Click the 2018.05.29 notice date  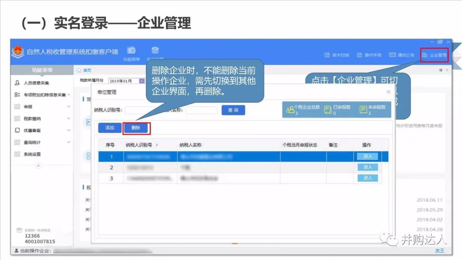pyautogui.click(x=429, y=210)
